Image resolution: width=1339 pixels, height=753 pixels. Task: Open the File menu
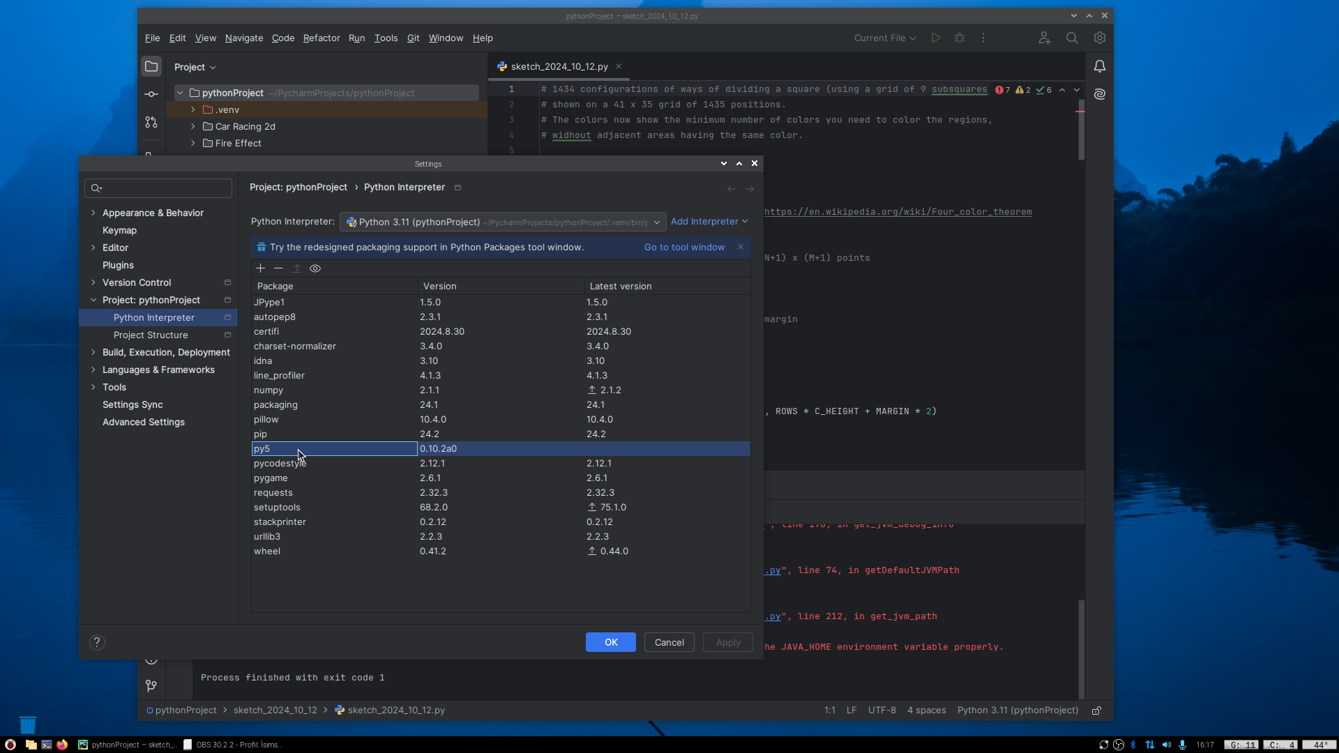pos(152,38)
